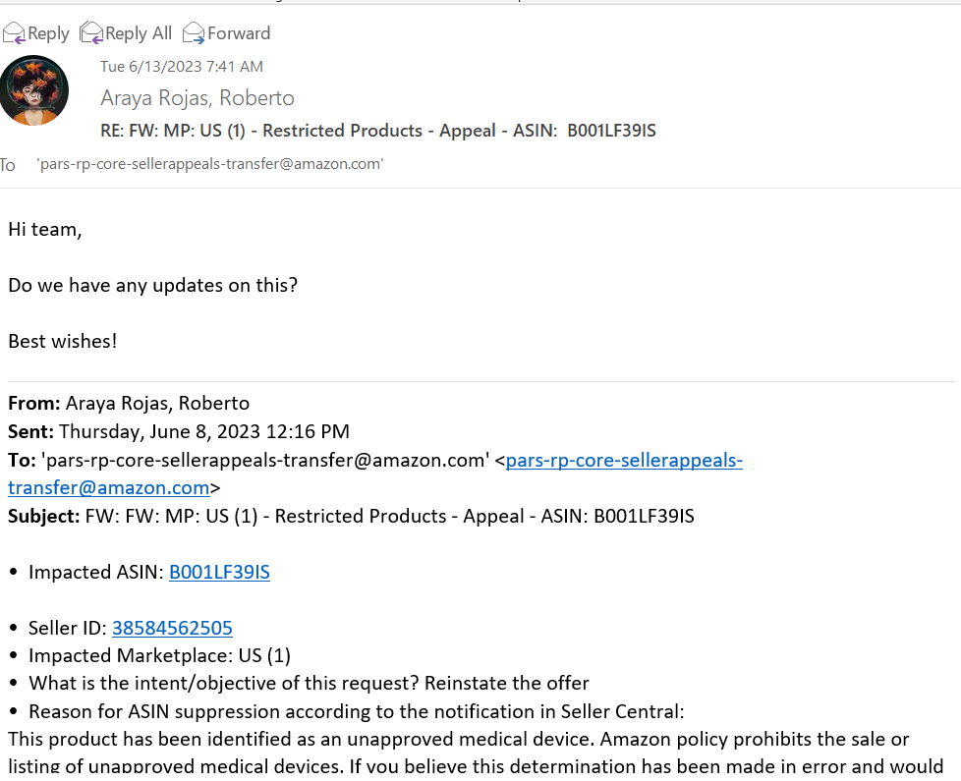Click the Reply envelope icon

coord(14,33)
